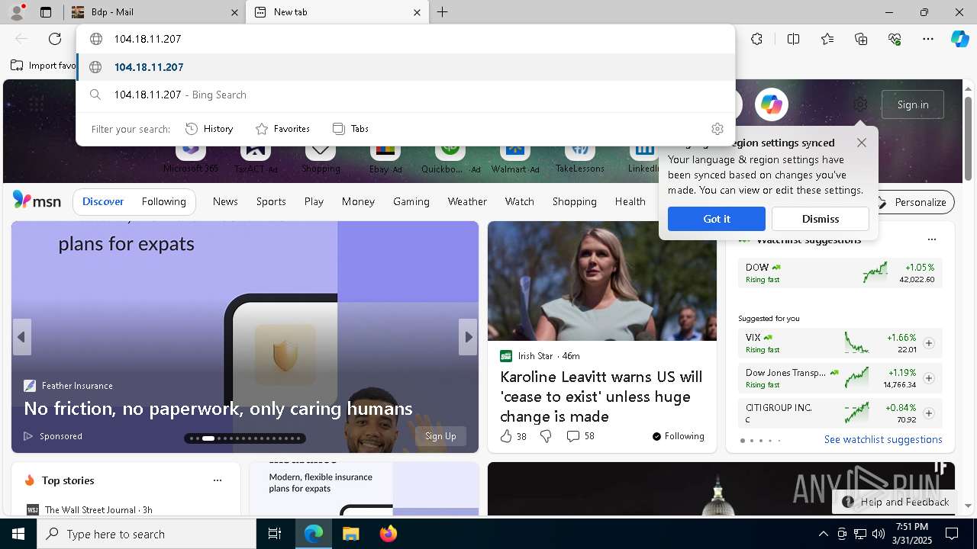
Task: Click the new tab plus button
Action: pos(443,12)
